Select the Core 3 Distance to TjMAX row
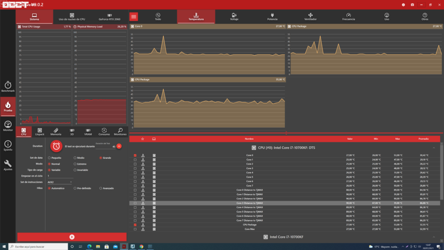The height and width of the screenshot is (250, 444). 284,203
